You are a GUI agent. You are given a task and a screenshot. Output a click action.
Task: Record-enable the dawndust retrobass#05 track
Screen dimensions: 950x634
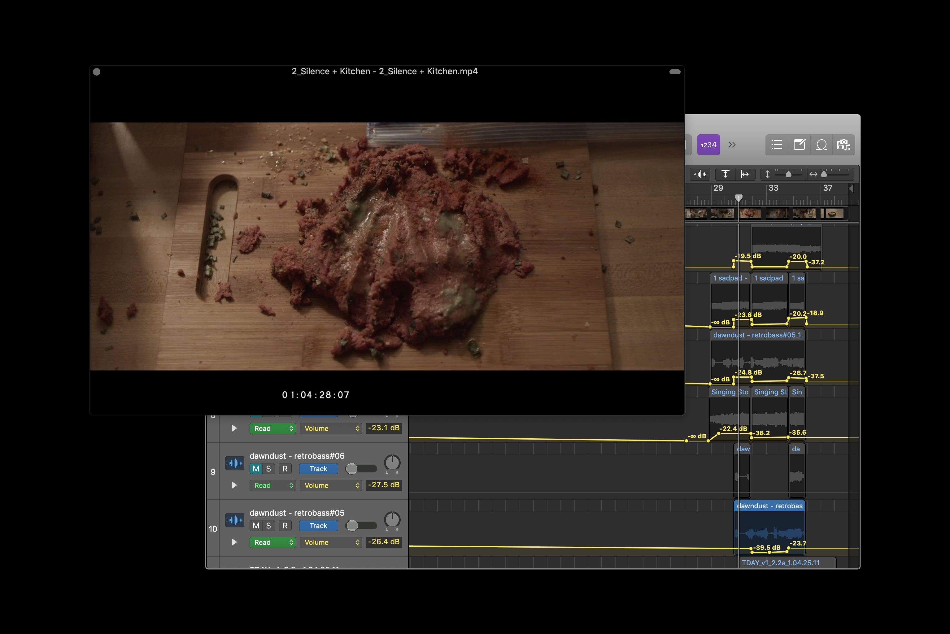coord(285,526)
